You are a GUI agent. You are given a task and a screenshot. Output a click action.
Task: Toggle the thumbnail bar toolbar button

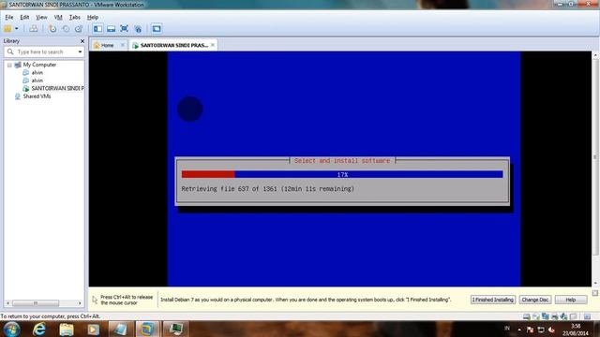(111, 29)
